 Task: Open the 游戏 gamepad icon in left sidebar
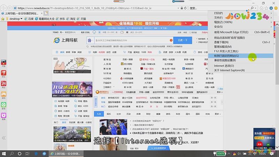pyautogui.click(x=3, y=94)
